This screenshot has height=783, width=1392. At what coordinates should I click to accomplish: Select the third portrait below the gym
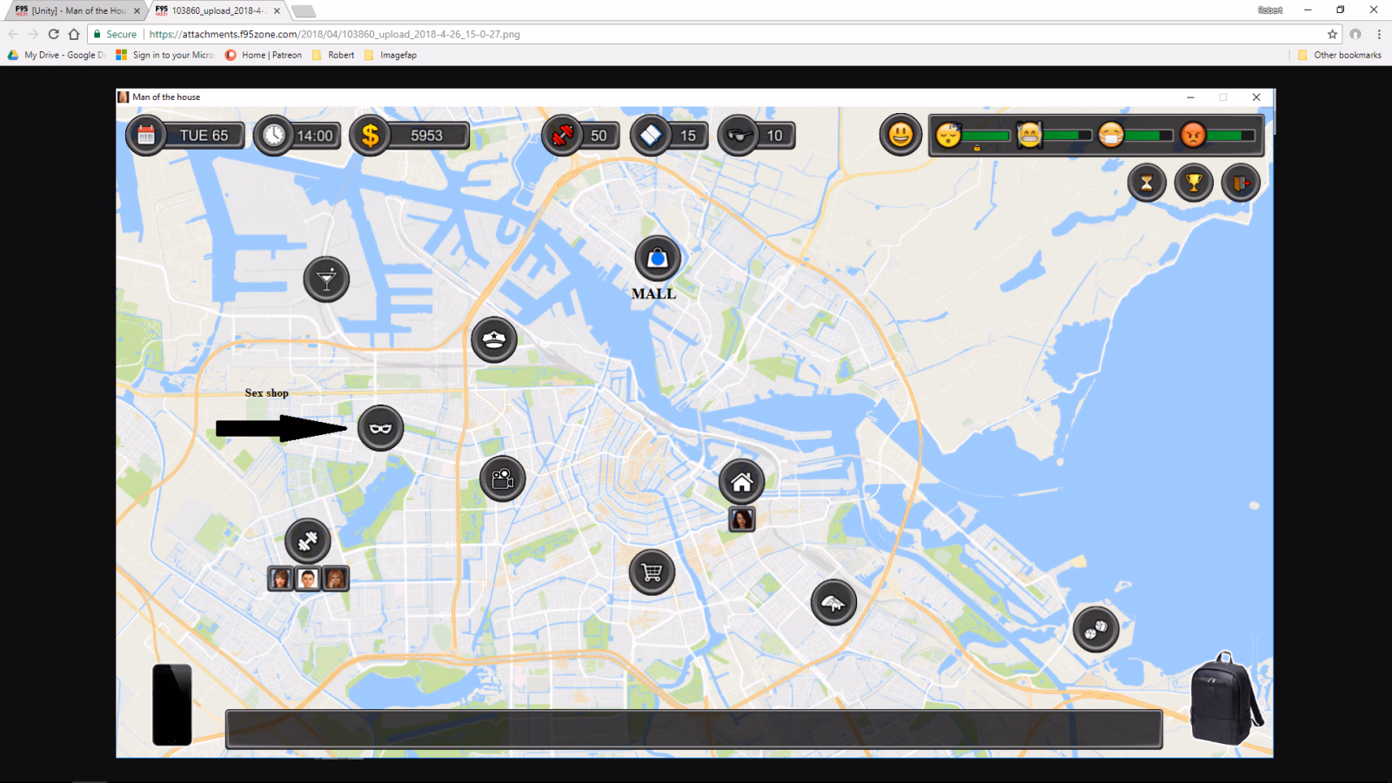(x=336, y=579)
